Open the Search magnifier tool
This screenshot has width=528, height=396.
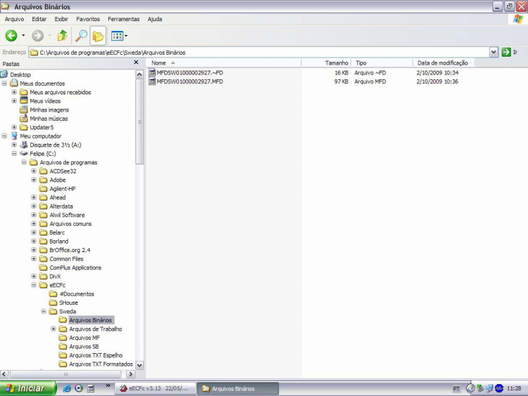coord(81,36)
